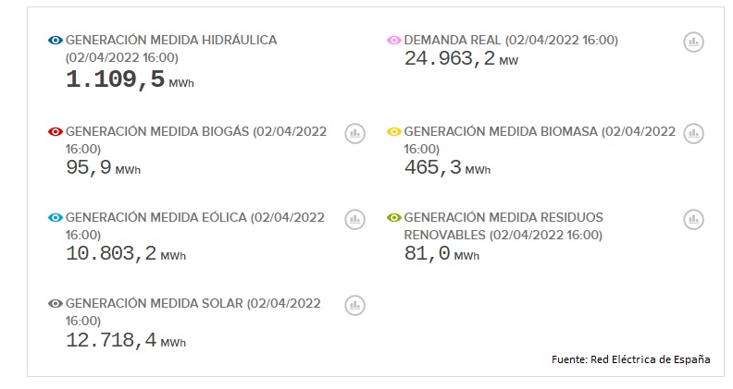Open chart icon for Demanda Real

pos(694,42)
